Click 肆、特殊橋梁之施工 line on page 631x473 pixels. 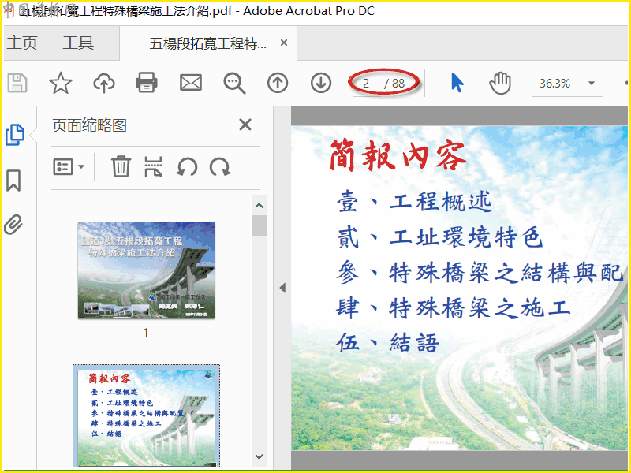tap(454, 308)
